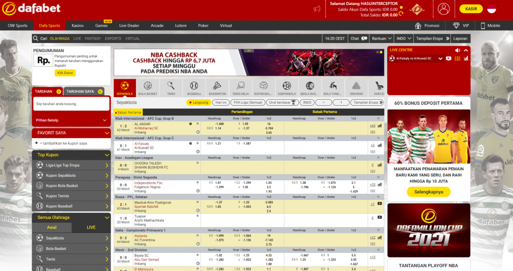Show Live Centre statistics chart icon
The height and width of the screenshot is (271, 513).
[466, 59]
